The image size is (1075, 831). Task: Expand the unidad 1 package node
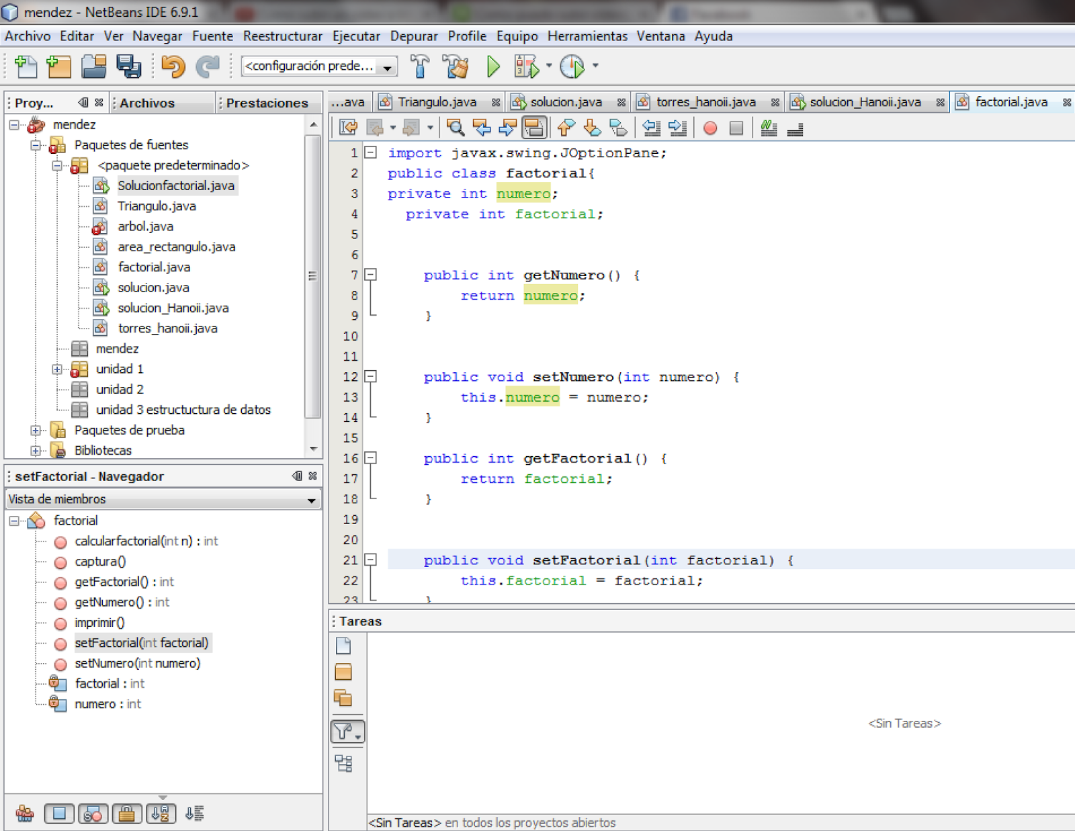58,369
